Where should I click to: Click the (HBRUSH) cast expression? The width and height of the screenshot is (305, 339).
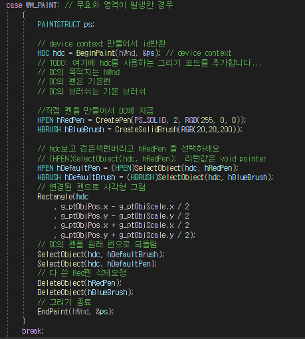(142, 177)
